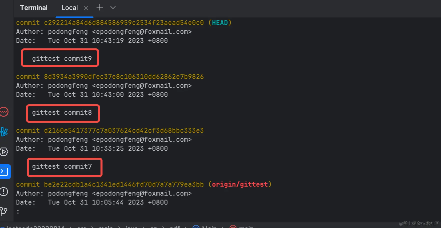441x228 pixels.
Task: Open the Services tool window icon
Action: [4, 152]
